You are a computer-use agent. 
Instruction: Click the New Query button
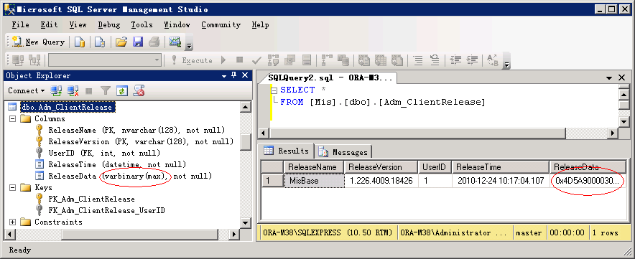tap(38, 42)
